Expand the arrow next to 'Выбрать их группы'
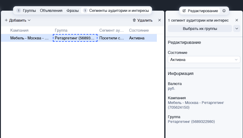 click(x=237, y=28)
